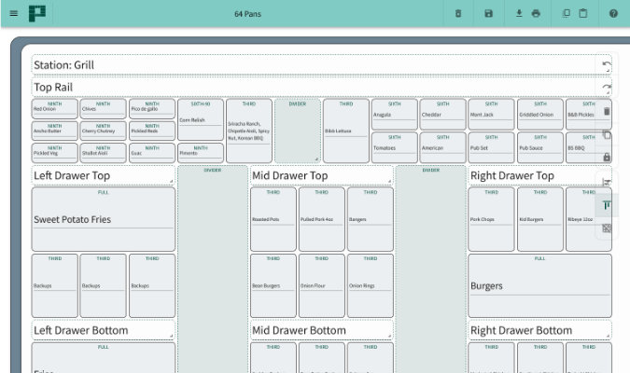630x373 pixels.
Task: Click the copy icon in top toolbar
Action: pos(567,13)
